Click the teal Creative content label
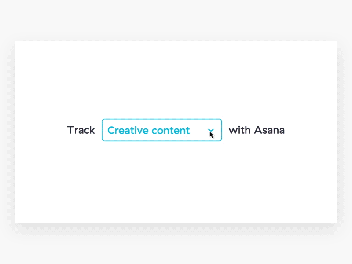Image resolution: width=352 pixels, height=264 pixels. pos(149,130)
